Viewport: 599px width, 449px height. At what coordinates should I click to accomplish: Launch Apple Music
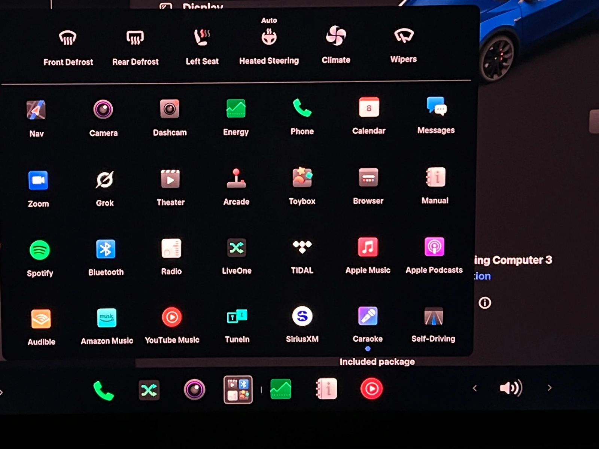coord(368,247)
